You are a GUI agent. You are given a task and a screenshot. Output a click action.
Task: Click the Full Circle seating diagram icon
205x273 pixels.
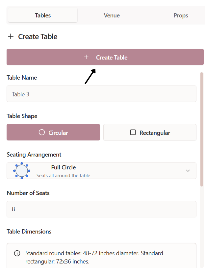21,171
